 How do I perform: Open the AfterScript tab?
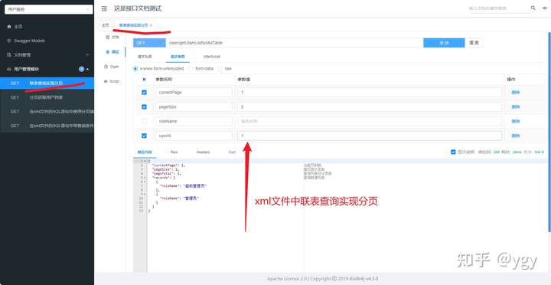coord(212,56)
